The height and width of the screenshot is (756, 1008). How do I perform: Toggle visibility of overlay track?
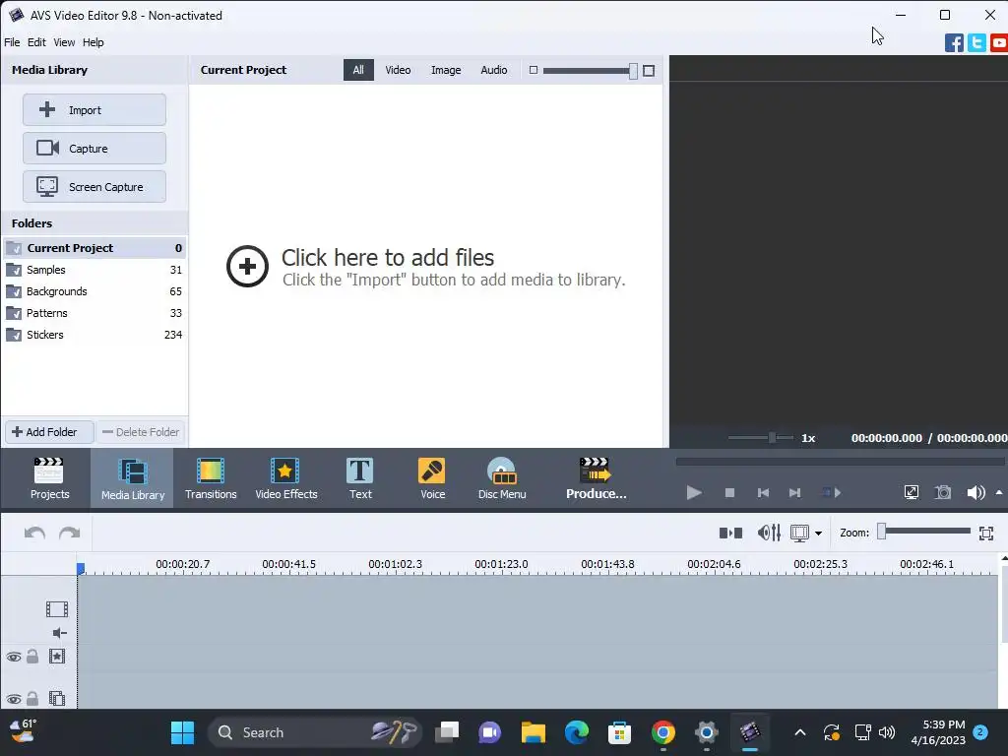pyautogui.click(x=14, y=700)
